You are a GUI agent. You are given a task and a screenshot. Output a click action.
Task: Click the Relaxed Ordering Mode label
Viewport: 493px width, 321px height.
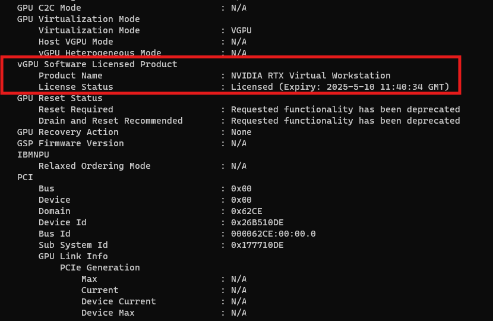94,166
